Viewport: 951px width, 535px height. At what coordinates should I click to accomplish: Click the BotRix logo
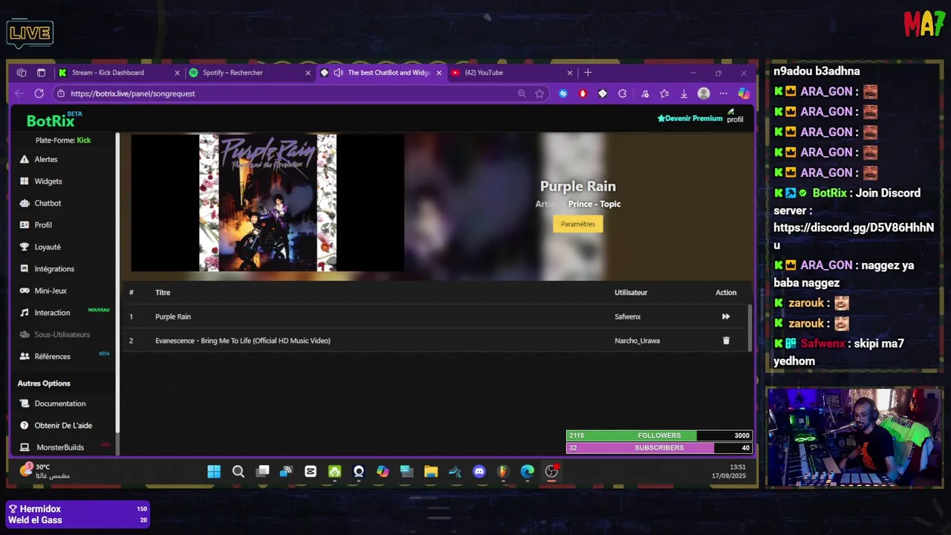(51, 121)
